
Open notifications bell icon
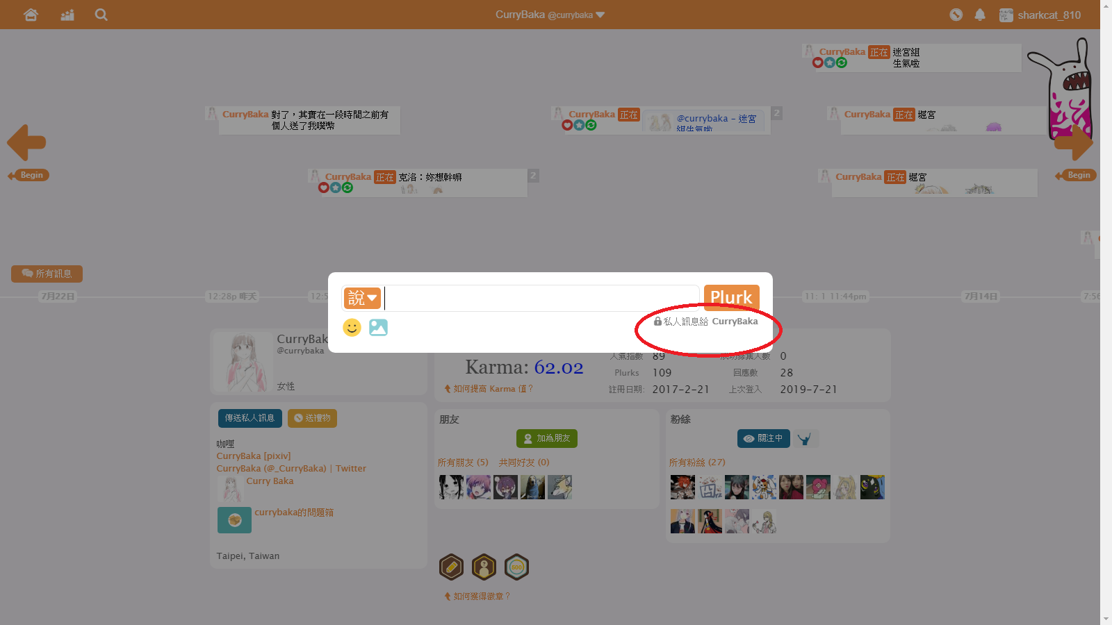pyautogui.click(x=980, y=15)
